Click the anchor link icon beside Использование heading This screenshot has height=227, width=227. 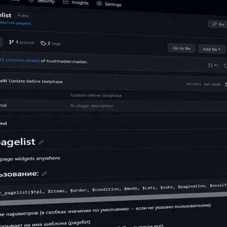[44, 173]
